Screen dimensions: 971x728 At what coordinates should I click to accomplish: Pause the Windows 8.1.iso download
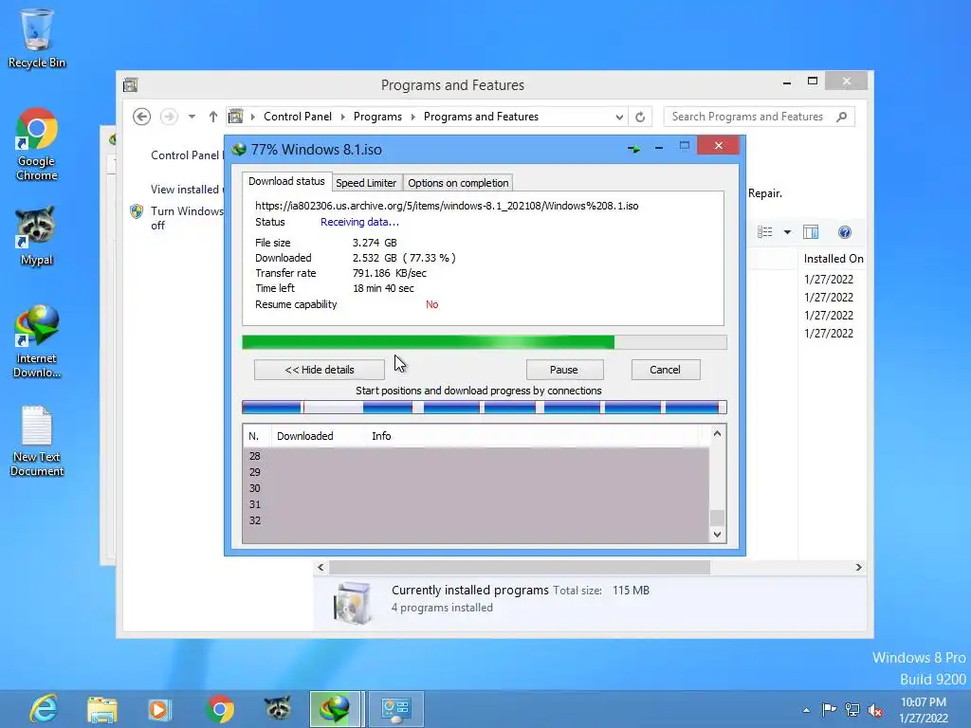tap(564, 370)
